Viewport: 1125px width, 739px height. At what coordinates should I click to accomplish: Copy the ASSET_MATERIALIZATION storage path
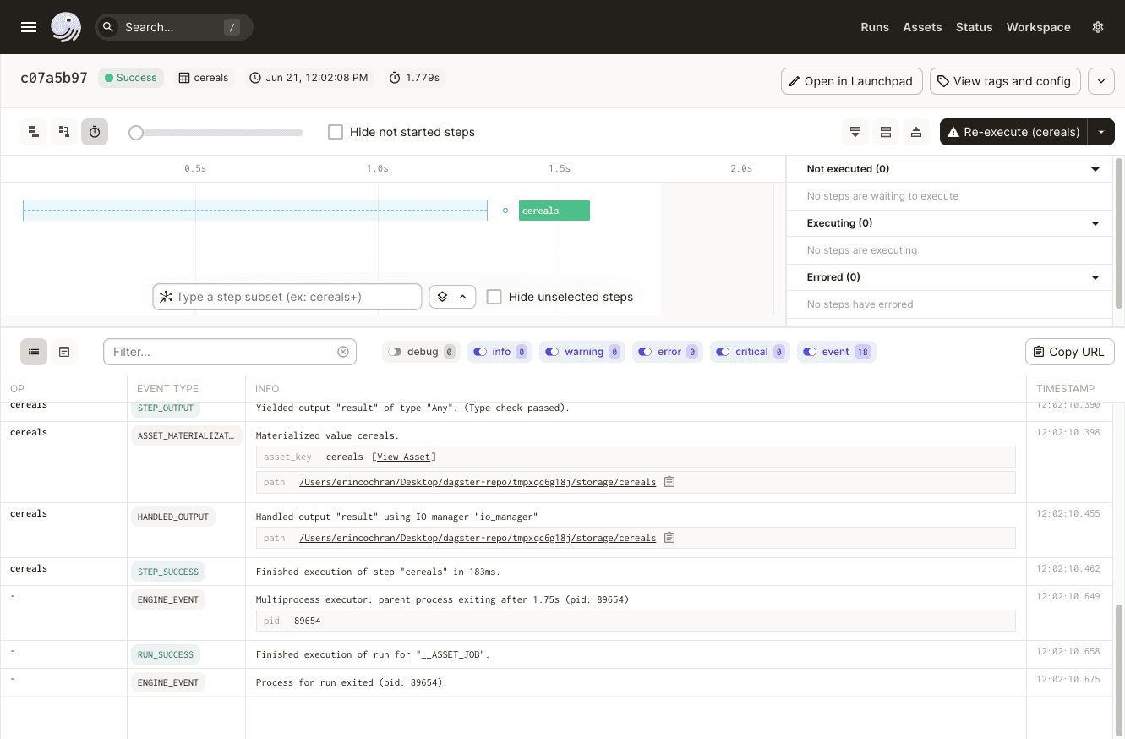[x=669, y=482]
